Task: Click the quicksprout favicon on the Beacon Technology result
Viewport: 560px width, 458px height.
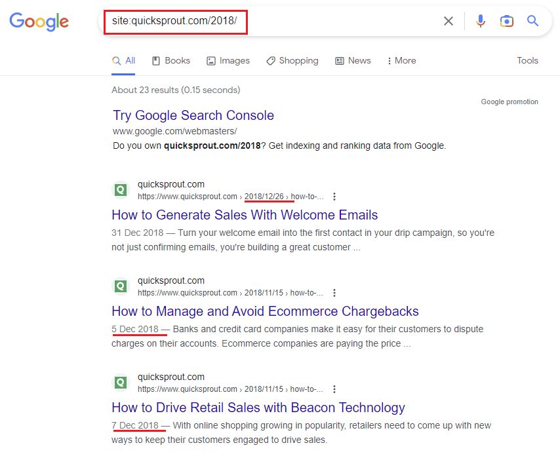Action: (x=121, y=382)
